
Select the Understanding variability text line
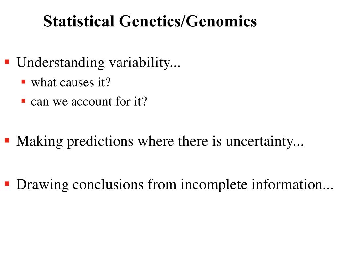click(x=99, y=62)
